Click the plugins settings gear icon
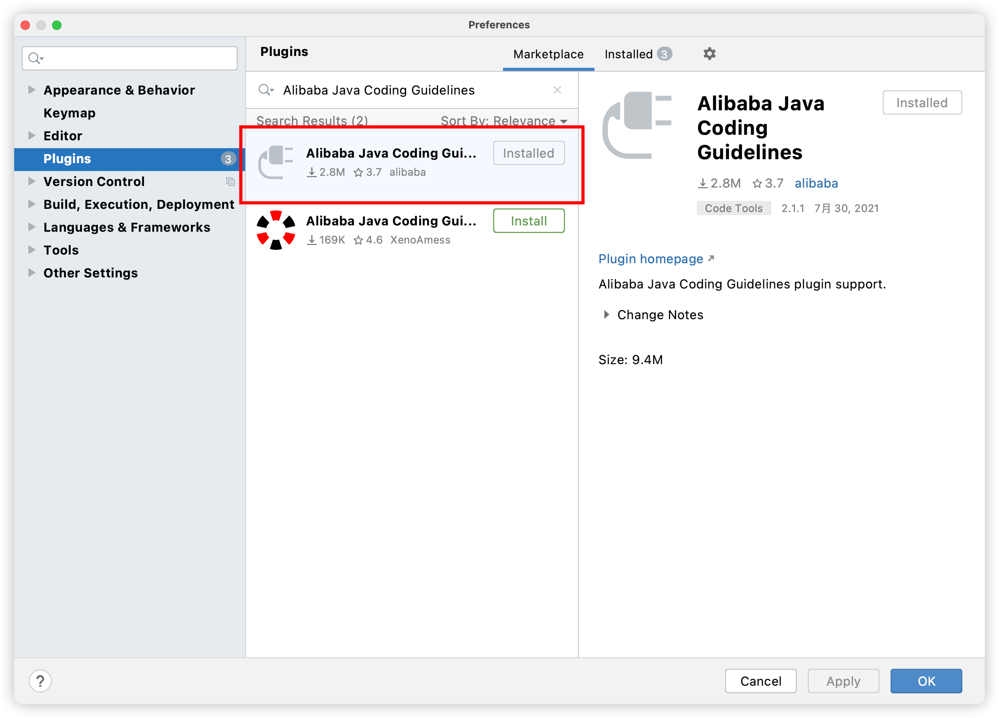Screen dimensions: 999x718 coord(709,54)
